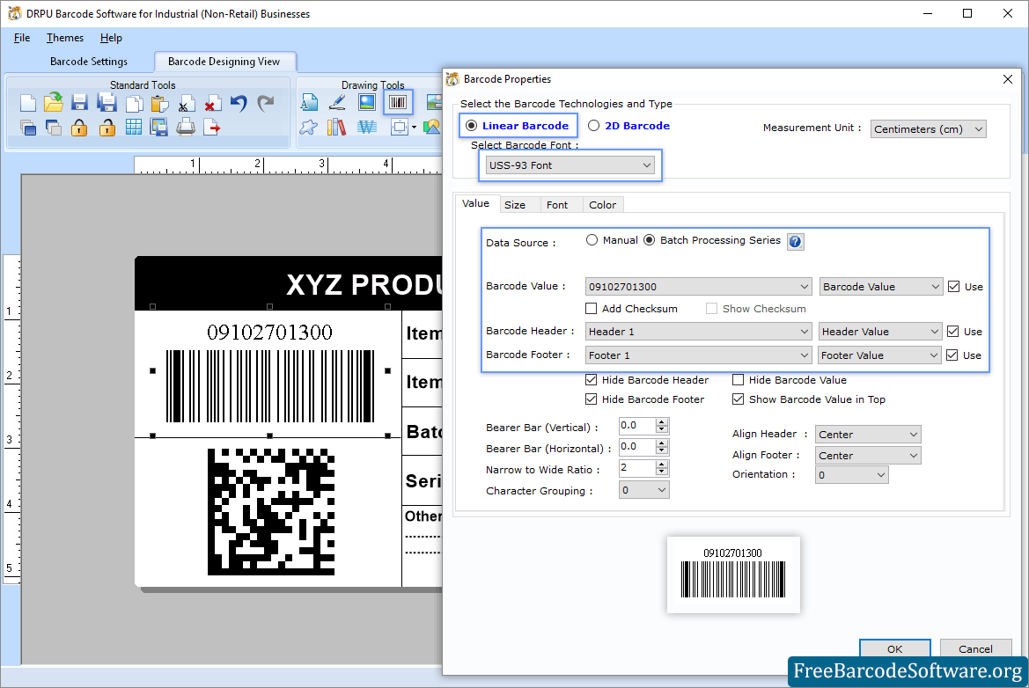Screen dimensions: 1029x688
Task: Switch to the Color tab
Action: [602, 205]
